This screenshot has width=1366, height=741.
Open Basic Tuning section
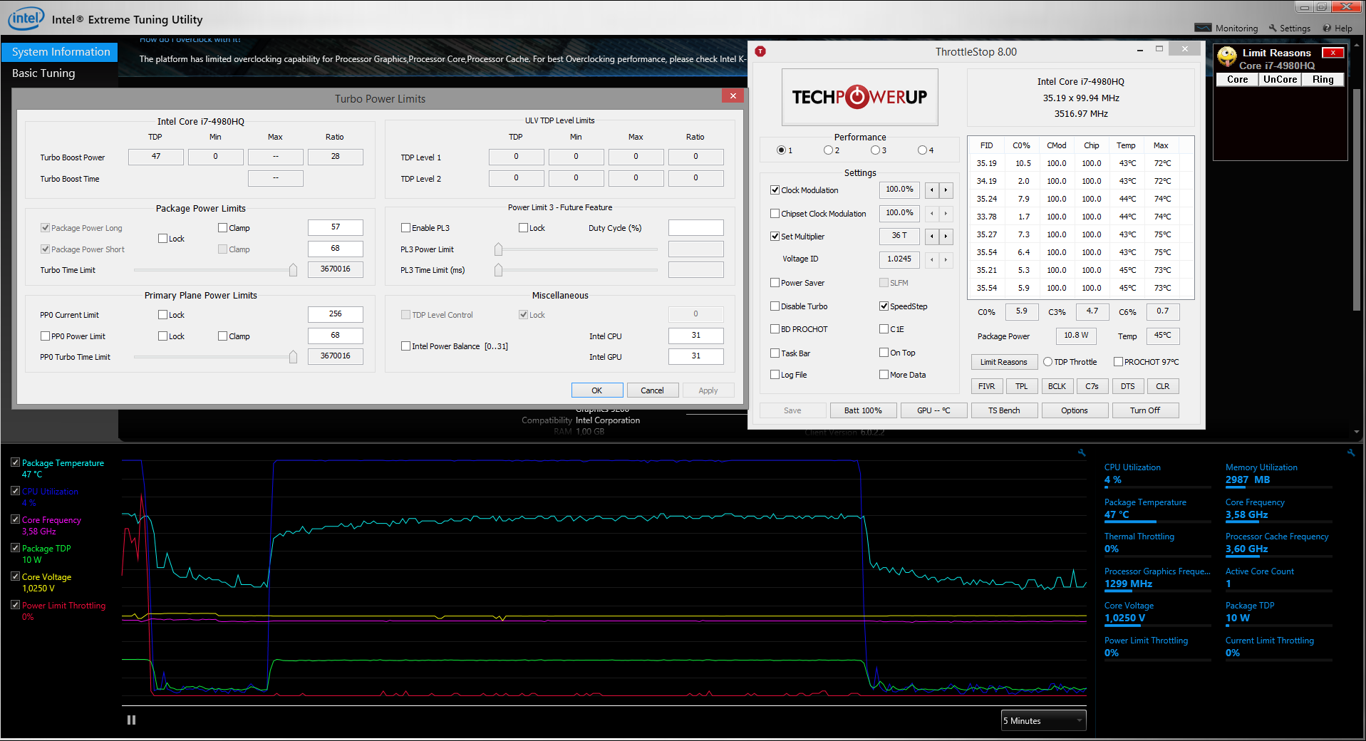click(43, 73)
